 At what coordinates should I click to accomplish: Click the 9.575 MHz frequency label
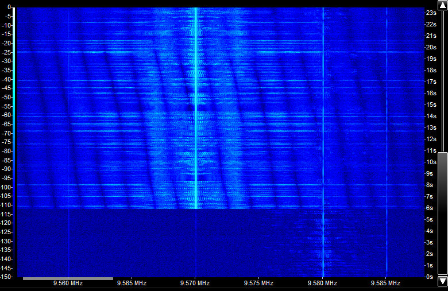(x=259, y=284)
